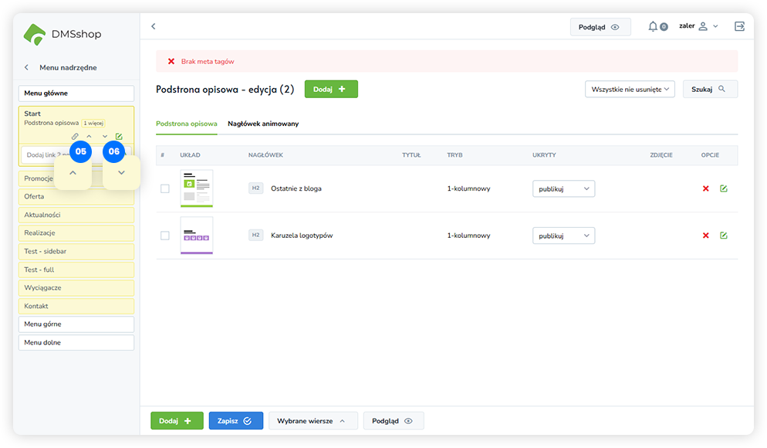Open the Wszystkie nie usunięte filter dropdown
Screen dimensions: 767x448
[630, 89]
